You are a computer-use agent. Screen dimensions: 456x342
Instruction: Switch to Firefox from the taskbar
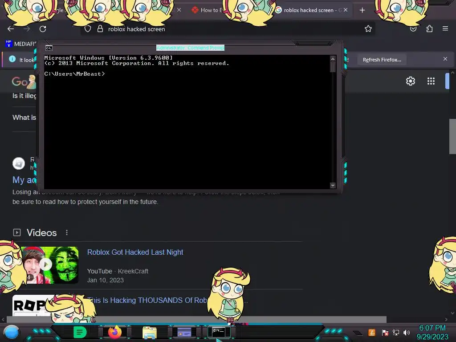pos(114,332)
